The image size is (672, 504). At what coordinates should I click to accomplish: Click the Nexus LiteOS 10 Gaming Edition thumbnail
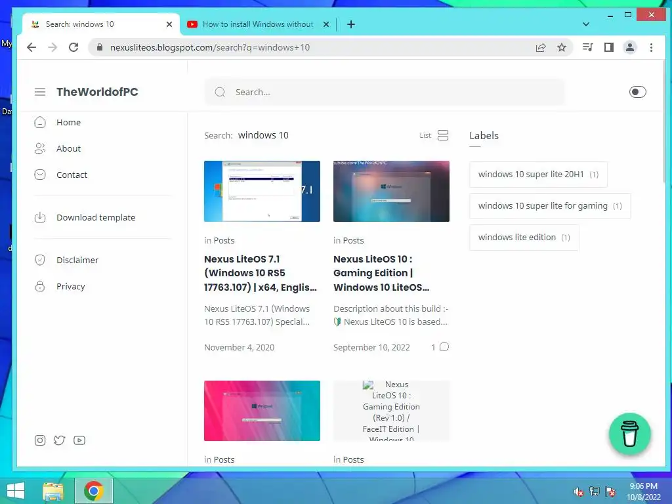pyautogui.click(x=391, y=191)
